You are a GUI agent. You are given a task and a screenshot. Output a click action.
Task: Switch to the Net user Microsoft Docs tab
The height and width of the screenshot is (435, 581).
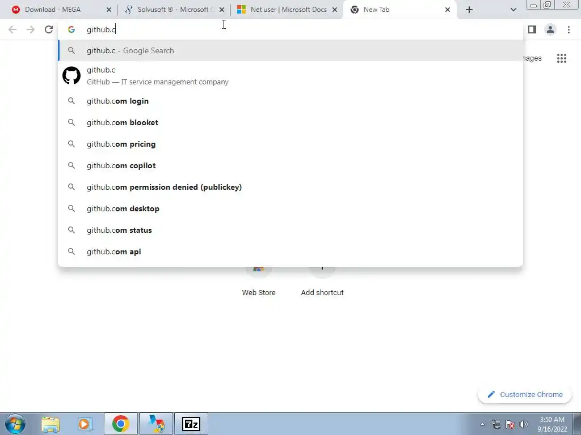(286, 10)
